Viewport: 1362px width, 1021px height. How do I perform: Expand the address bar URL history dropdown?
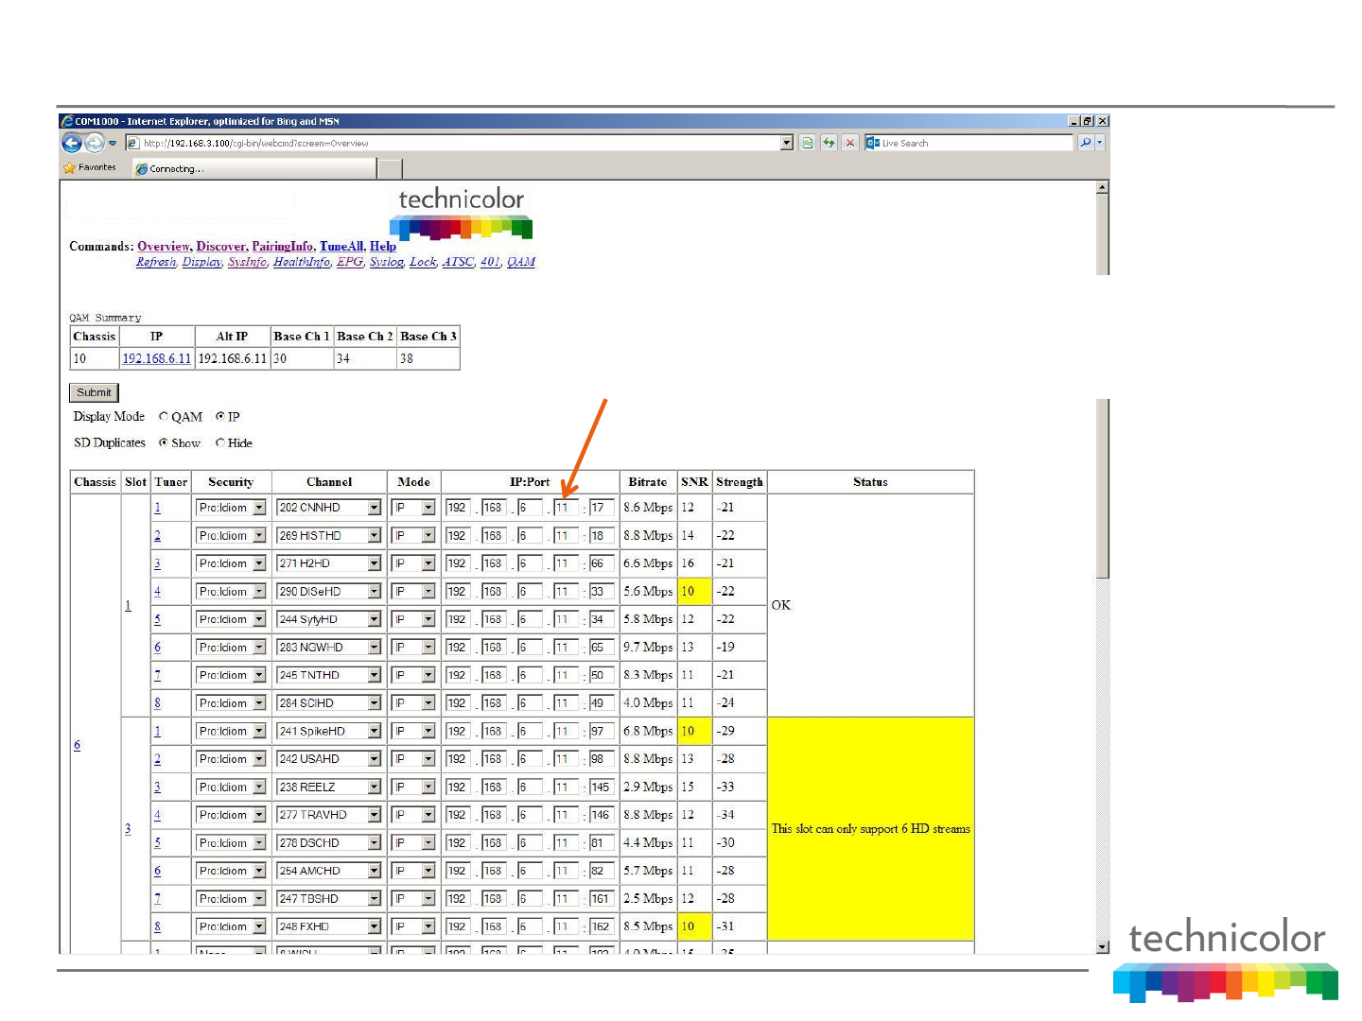[787, 143]
